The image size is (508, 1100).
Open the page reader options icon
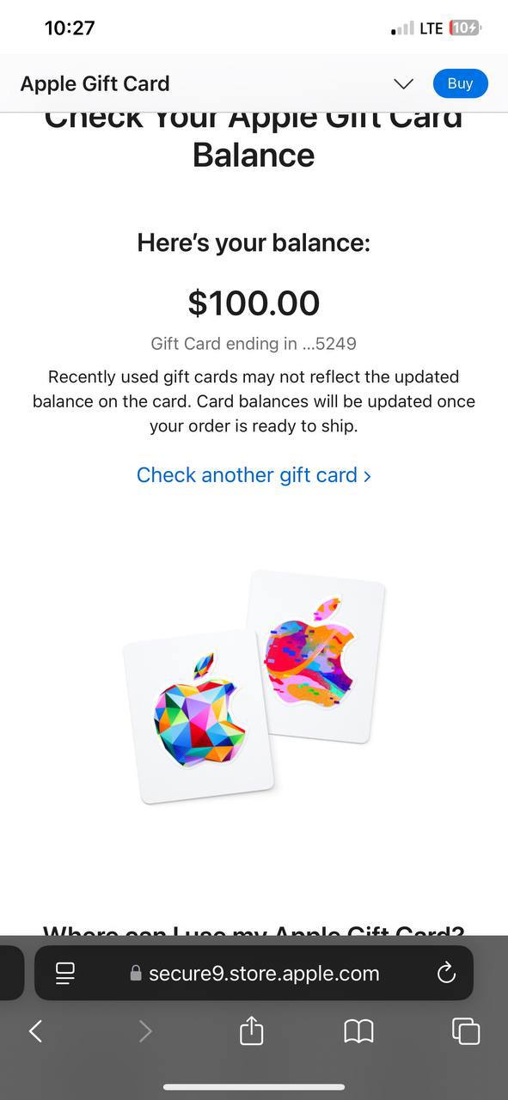(x=64, y=973)
